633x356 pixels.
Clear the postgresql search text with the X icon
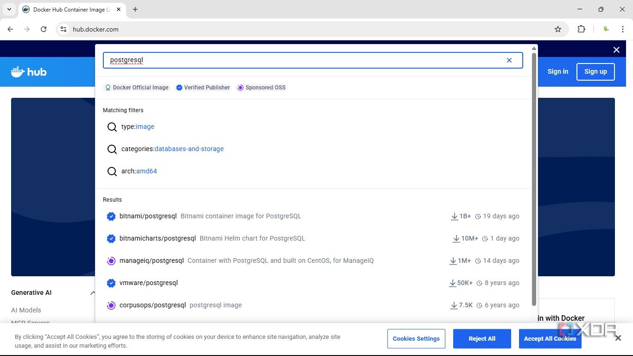tap(509, 60)
